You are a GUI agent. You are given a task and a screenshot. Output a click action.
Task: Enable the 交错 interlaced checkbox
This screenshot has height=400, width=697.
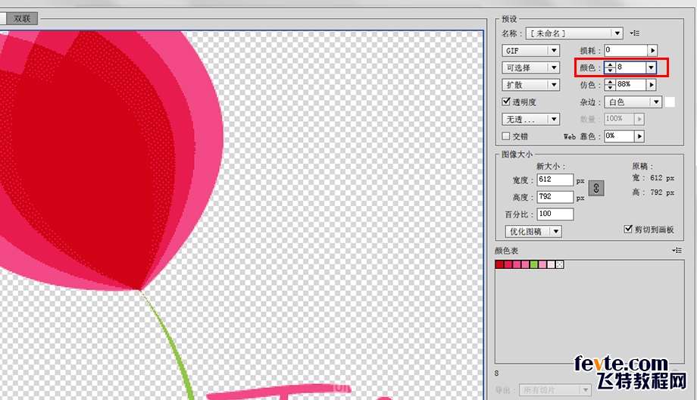(x=506, y=136)
